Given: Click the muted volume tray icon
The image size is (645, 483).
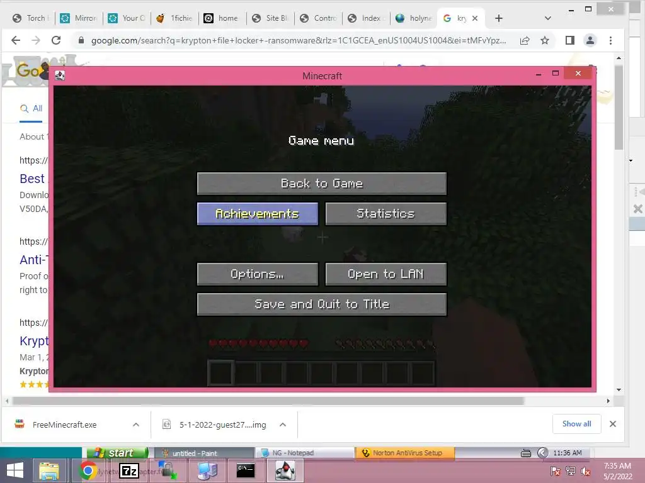Looking at the screenshot, I should (x=585, y=471).
